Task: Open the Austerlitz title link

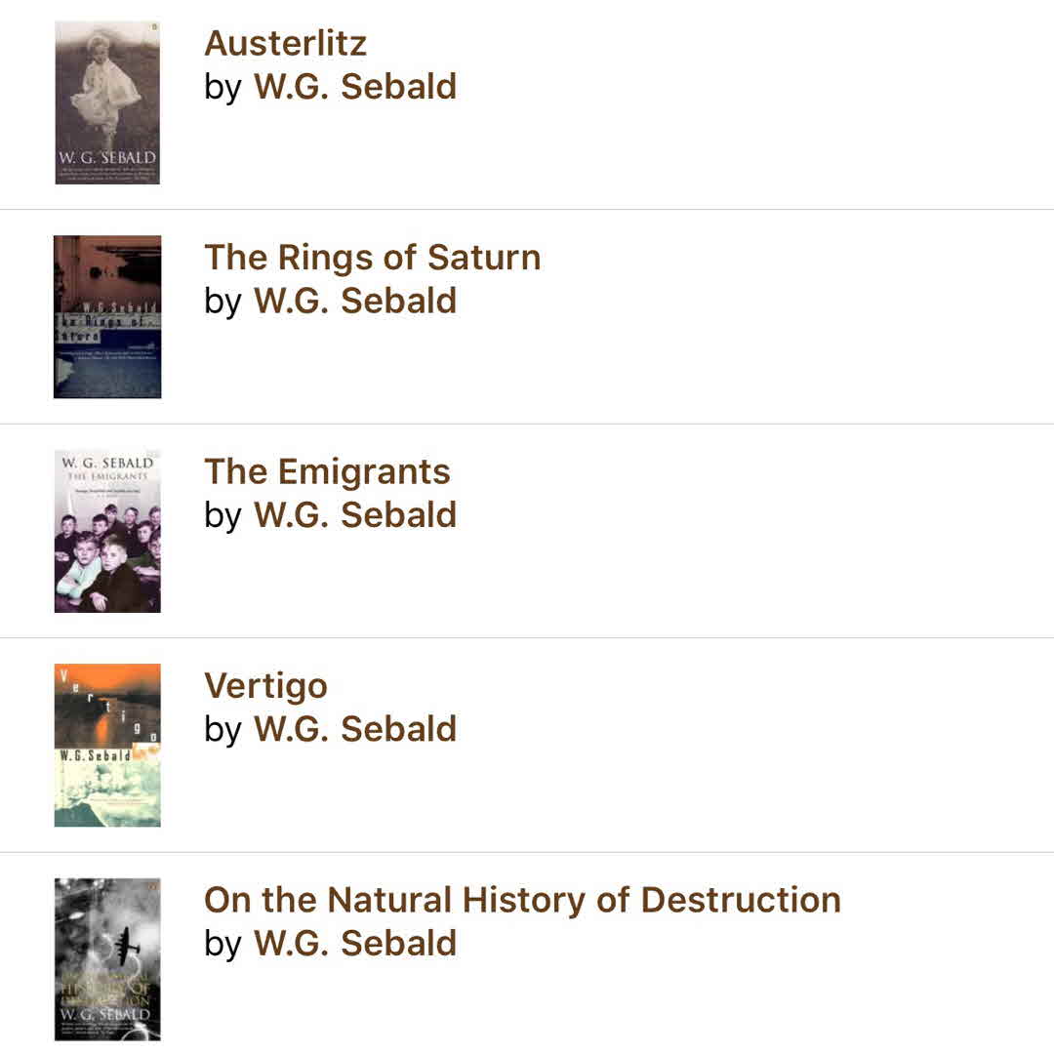Action: click(285, 44)
